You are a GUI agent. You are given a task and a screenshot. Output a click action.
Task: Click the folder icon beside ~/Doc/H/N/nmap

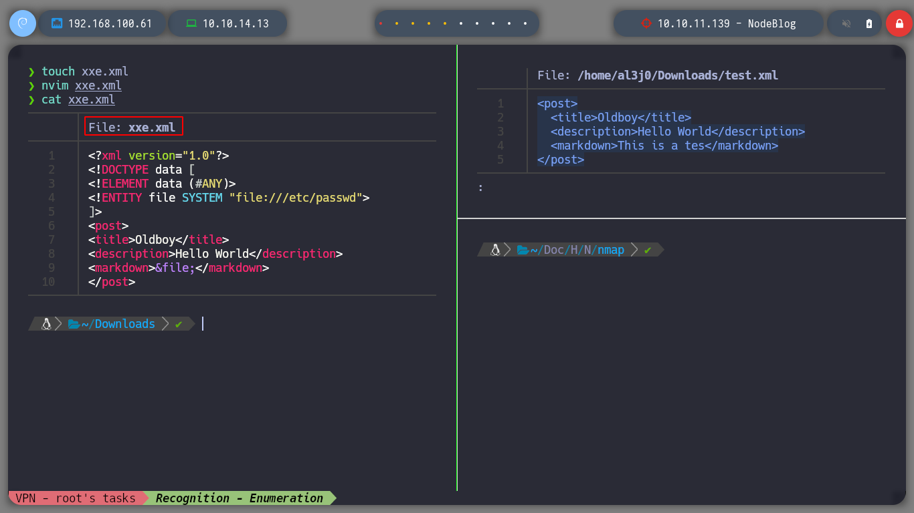coord(523,250)
